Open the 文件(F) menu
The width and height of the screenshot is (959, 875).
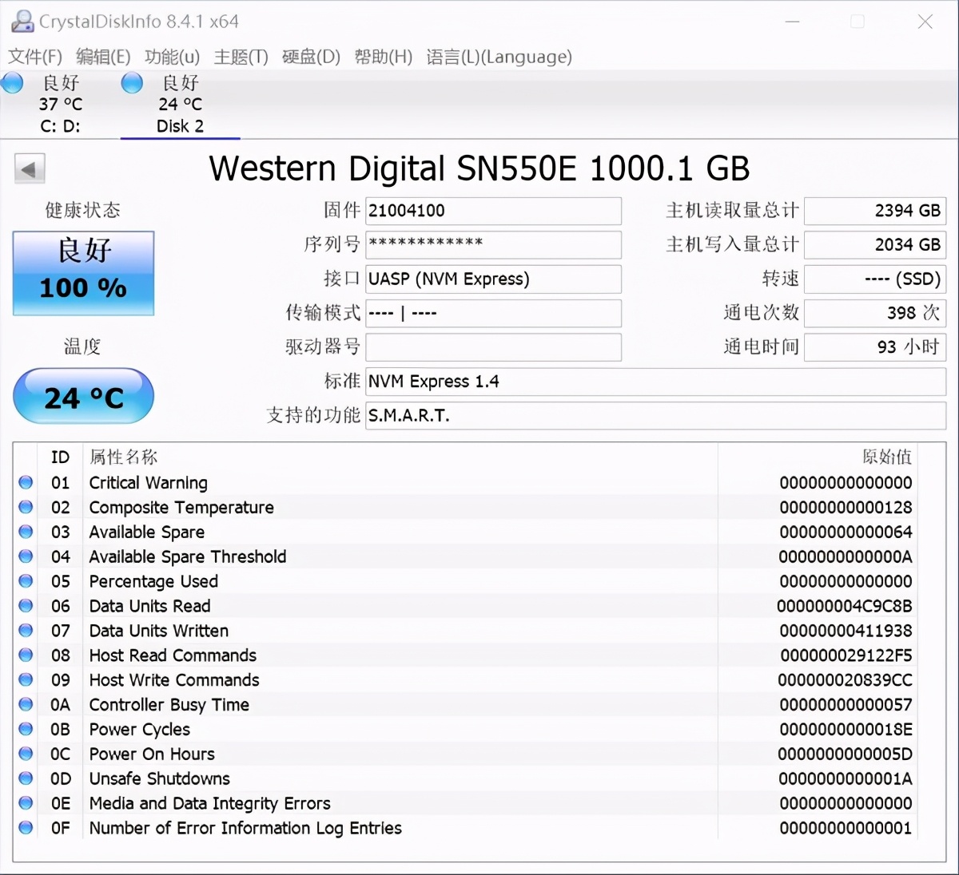(35, 57)
